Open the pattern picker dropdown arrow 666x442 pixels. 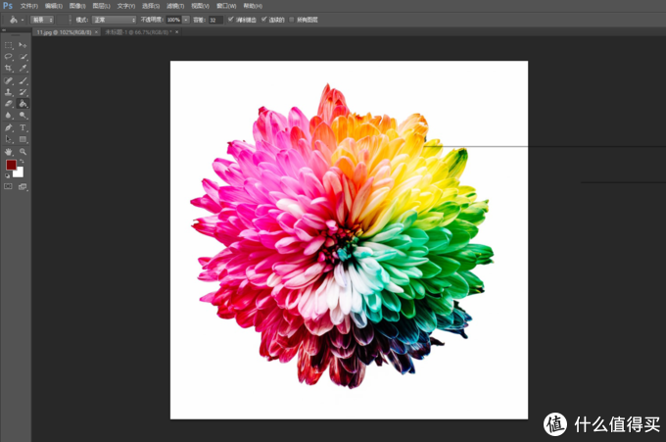(x=71, y=20)
